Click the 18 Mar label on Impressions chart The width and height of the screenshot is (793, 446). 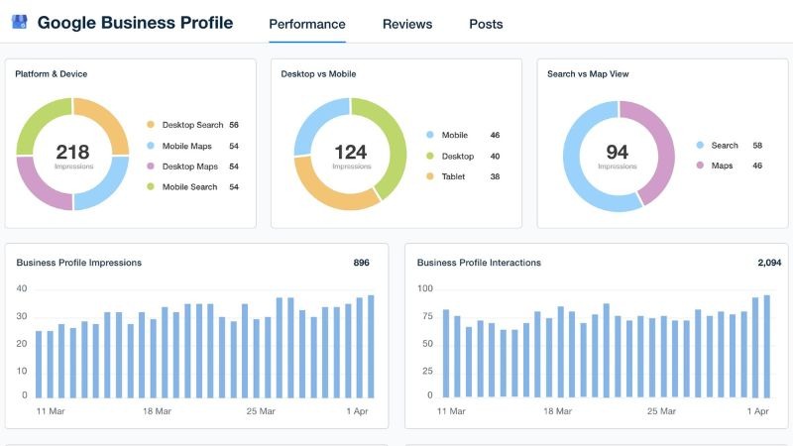coord(157,411)
